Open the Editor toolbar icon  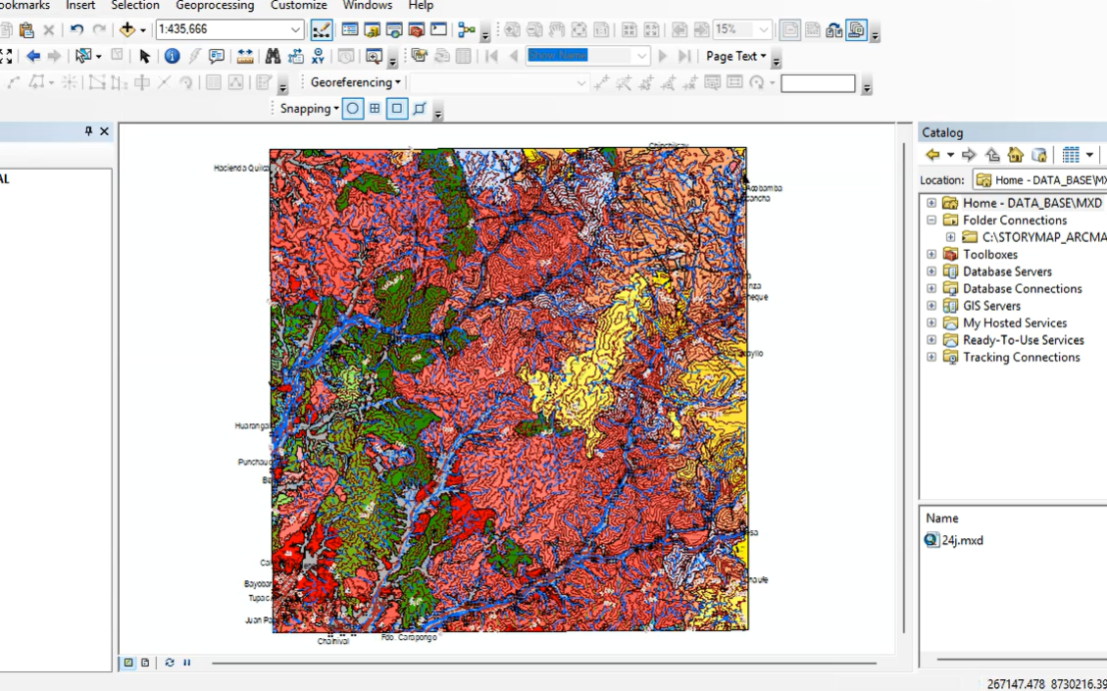pyautogui.click(x=322, y=30)
